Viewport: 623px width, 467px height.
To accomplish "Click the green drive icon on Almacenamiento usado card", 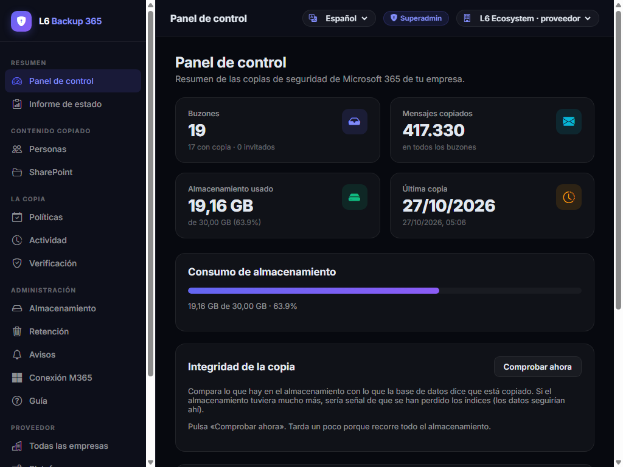I will [x=355, y=197].
